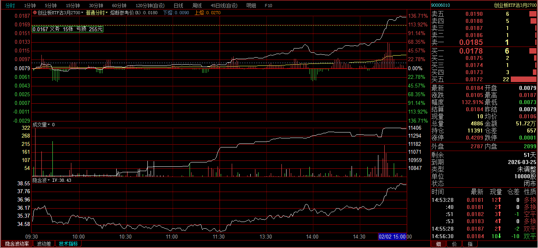Select the 隐含波动率 bottom tab
The image size is (538, 248).
(17, 244)
